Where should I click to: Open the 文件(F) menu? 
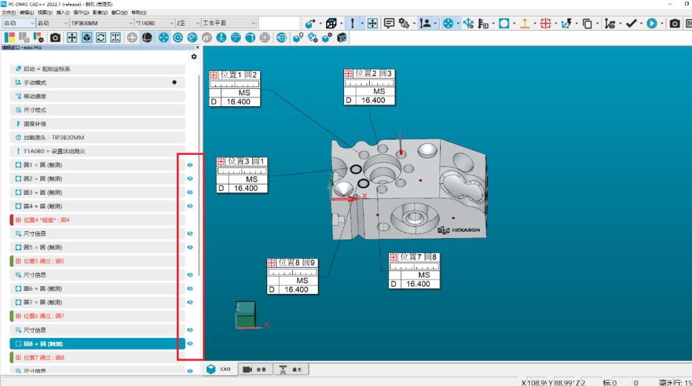(9, 13)
